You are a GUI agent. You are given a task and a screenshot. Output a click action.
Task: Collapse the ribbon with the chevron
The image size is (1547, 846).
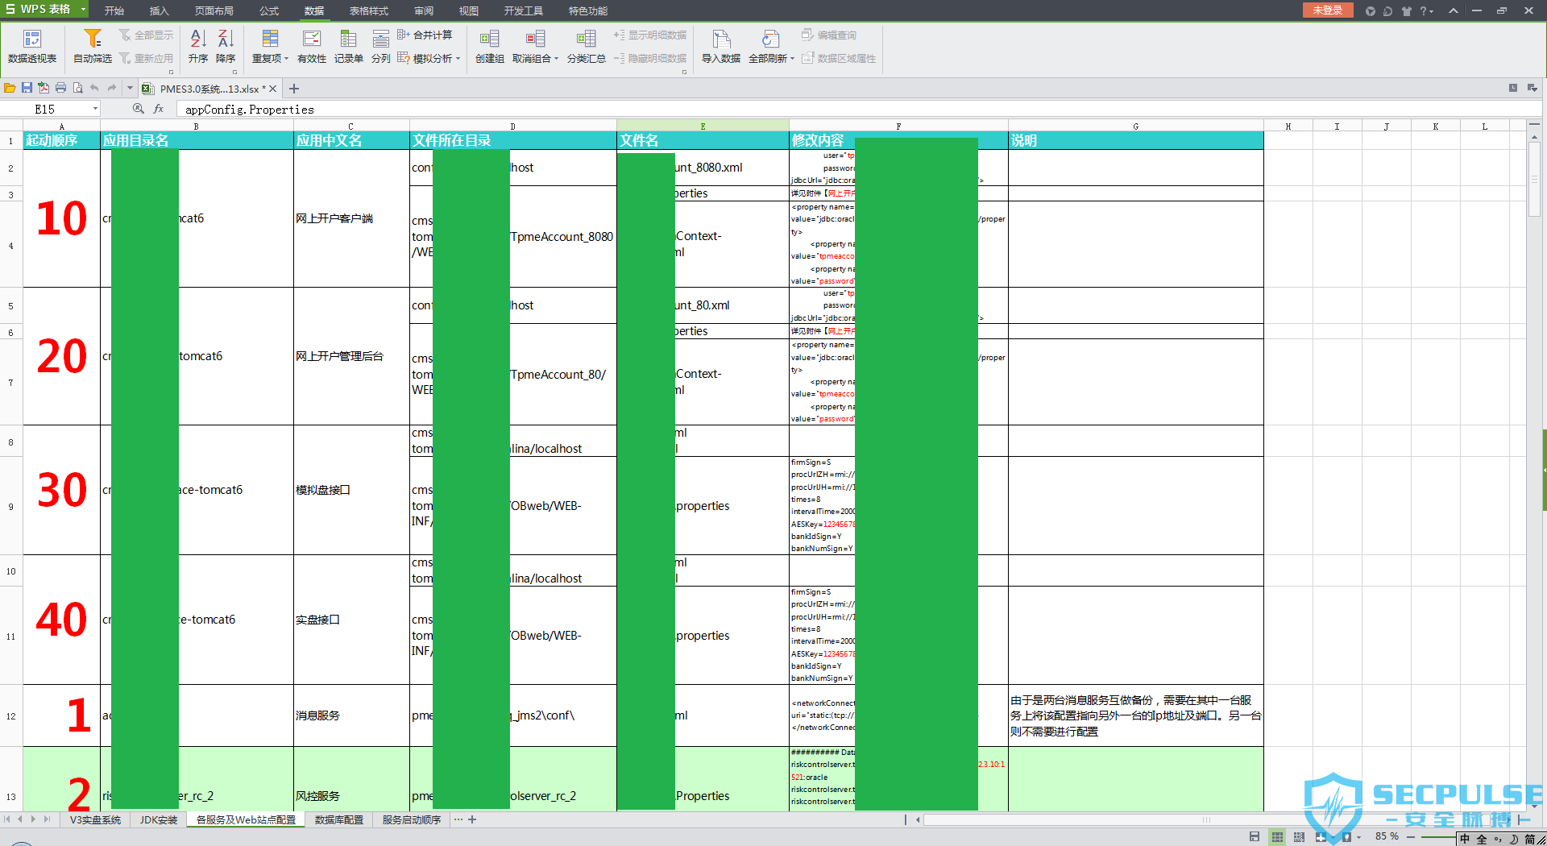(1453, 10)
